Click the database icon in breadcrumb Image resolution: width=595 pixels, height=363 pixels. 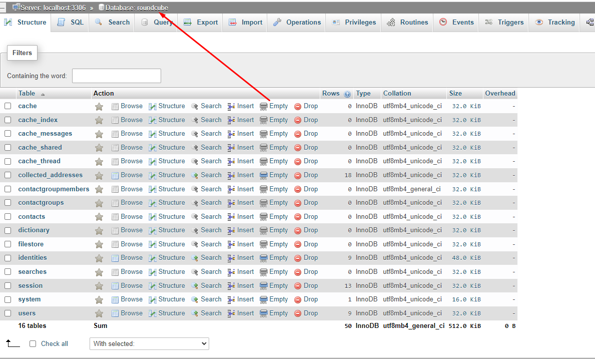click(x=101, y=7)
